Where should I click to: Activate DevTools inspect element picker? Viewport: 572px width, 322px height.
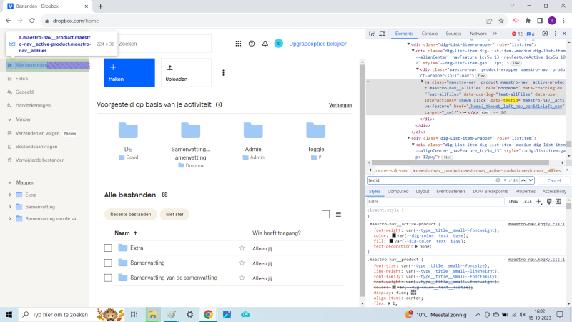[372, 34]
